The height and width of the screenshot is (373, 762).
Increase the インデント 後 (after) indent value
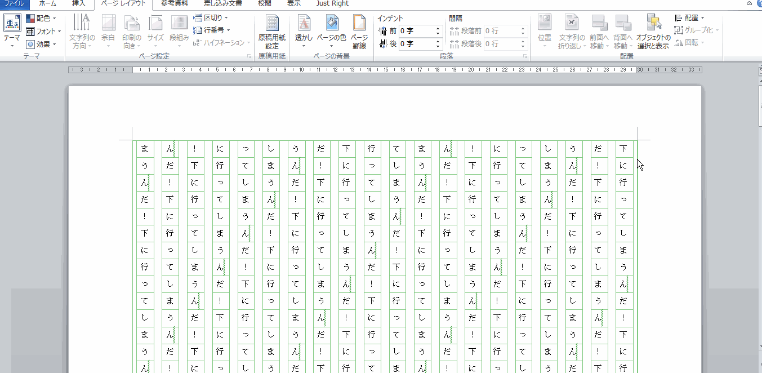click(x=438, y=41)
